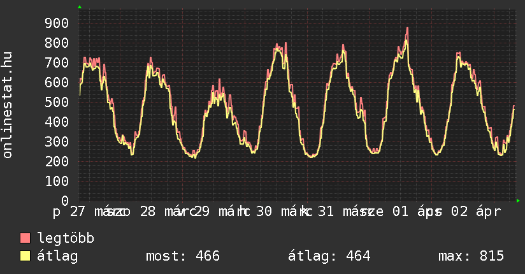The image size is (525, 274).
Task: Click the 500 y-axis label
Action: coord(57,102)
